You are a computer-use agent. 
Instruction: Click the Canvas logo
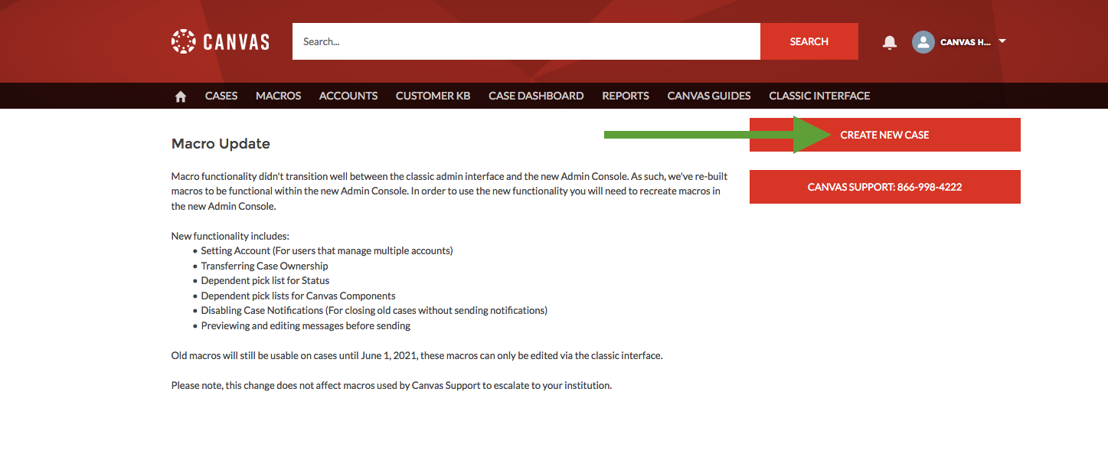click(x=221, y=41)
